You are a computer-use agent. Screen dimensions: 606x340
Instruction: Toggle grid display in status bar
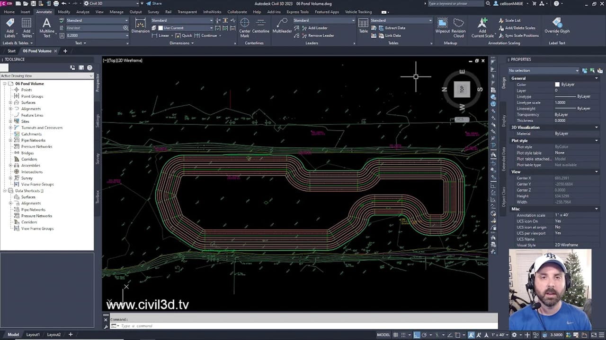point(396,335)
